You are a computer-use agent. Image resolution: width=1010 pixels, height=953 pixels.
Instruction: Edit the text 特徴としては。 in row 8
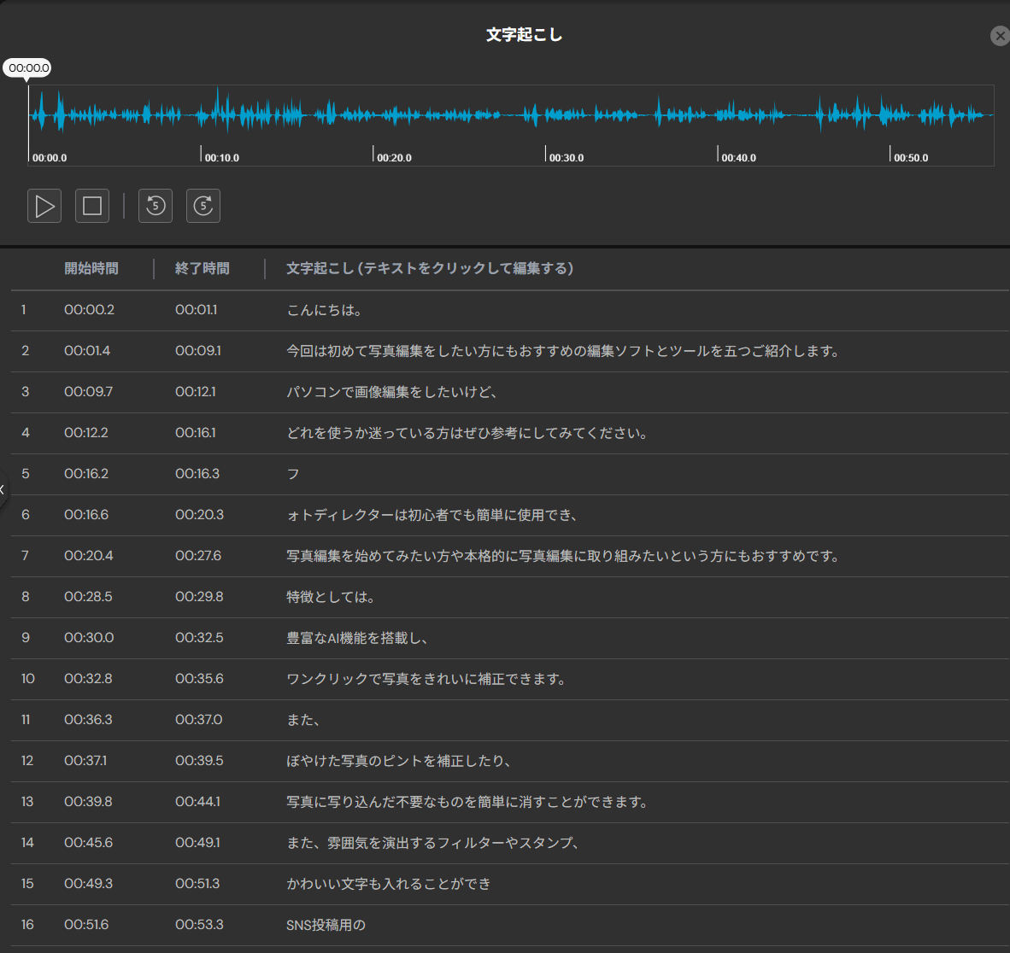pyautogui.click(x=331, y=597)
